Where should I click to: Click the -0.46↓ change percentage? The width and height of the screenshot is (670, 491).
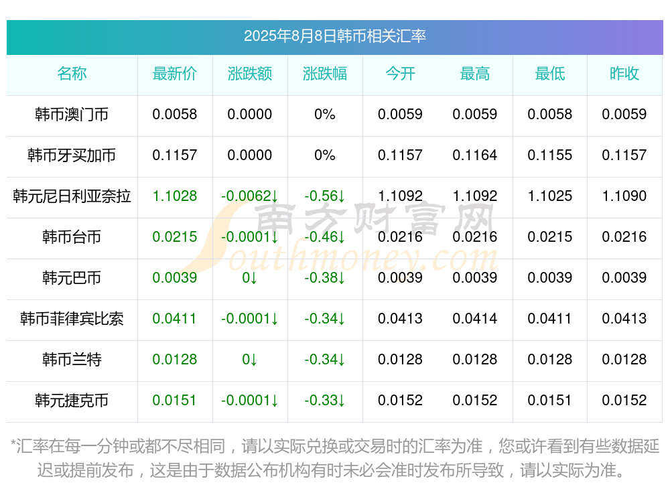point(324,236)
